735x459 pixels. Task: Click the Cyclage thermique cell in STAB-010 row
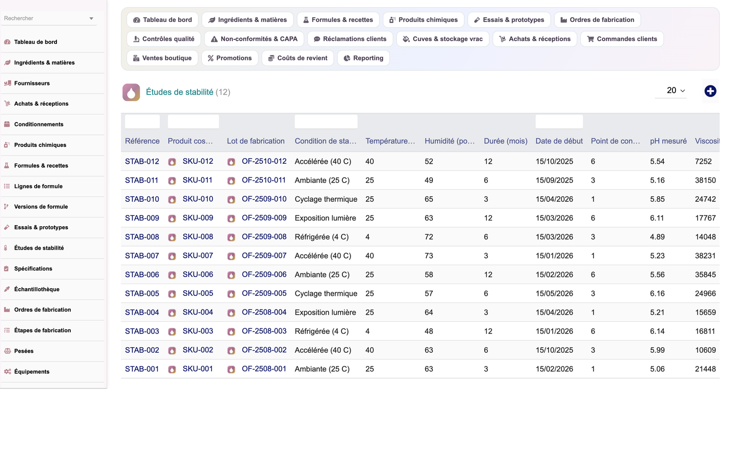pyautogui.click(x=326, y=199)
